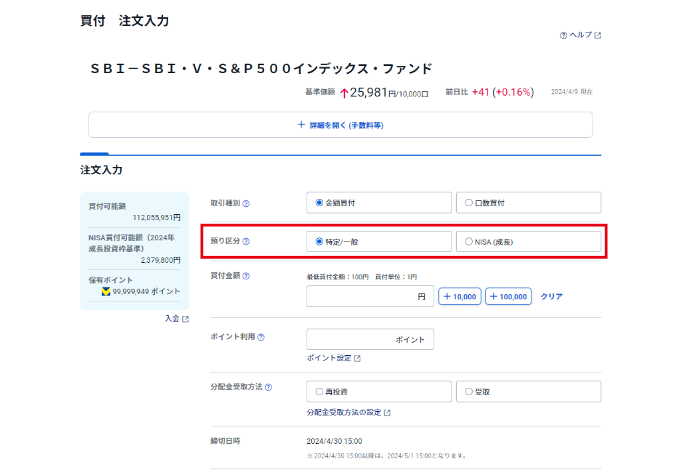The image size is (681, 475).
Task: Click external-link icon beside 入金
Action: (x=186, y=319)
